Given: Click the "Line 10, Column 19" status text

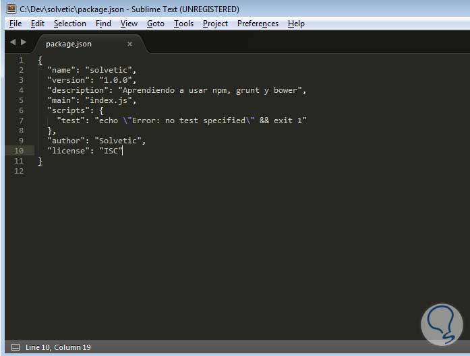Looking at the screenshot, I should [58, 347].
